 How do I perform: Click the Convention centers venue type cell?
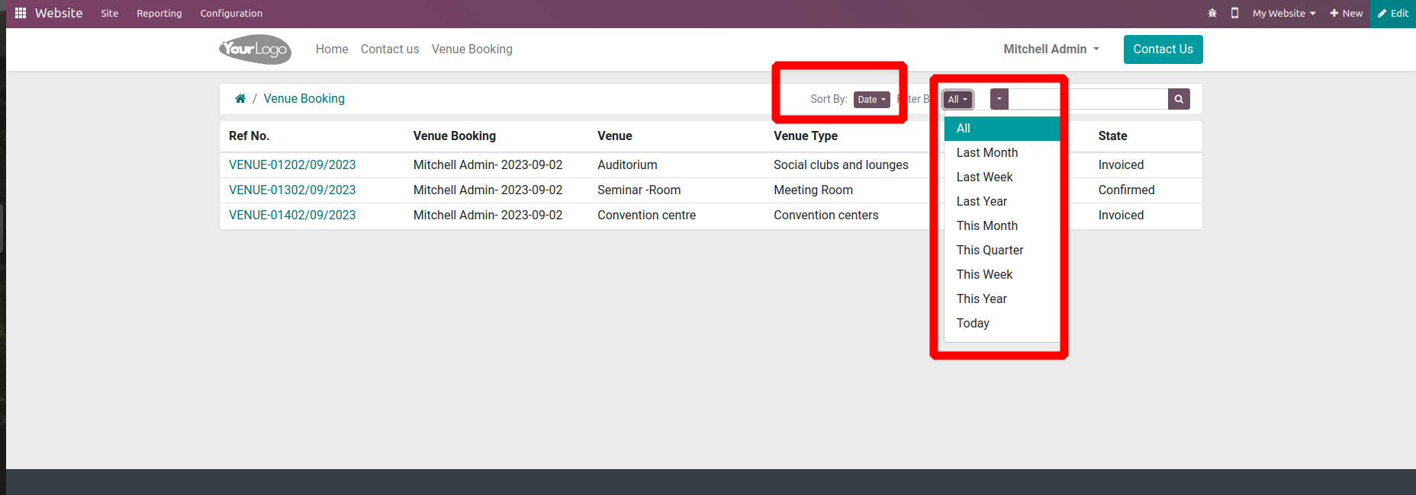(x=826, y=215)
